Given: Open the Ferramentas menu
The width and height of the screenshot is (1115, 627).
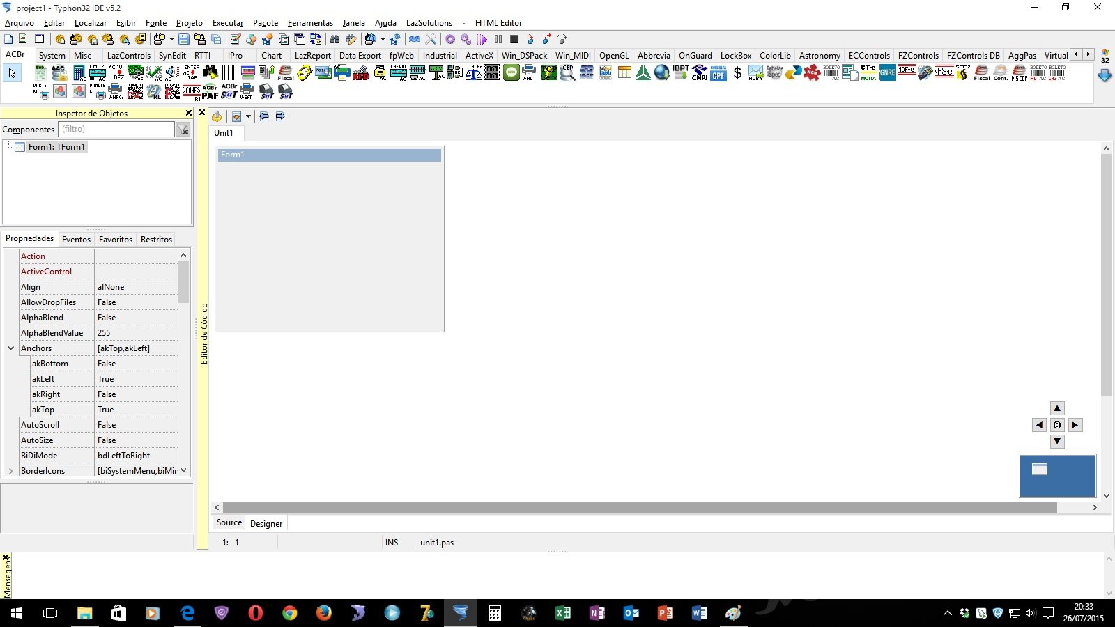Looking at the screenshot, I should pos(310,23).
